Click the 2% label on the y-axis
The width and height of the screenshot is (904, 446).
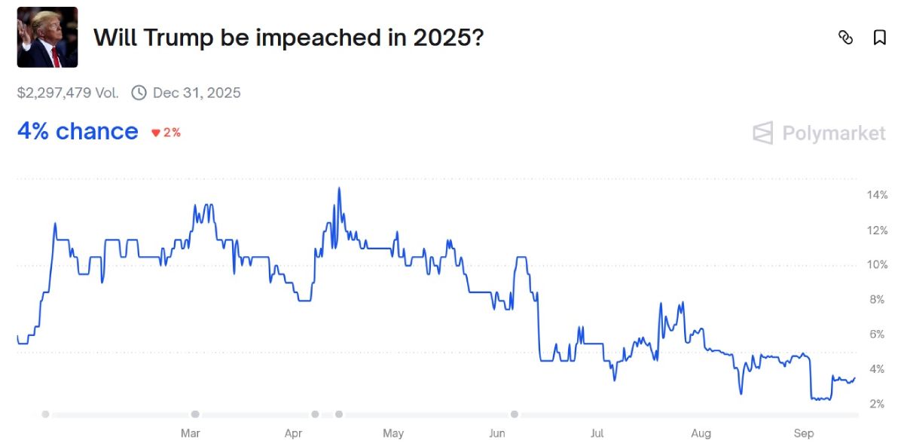tap(877, 405)
